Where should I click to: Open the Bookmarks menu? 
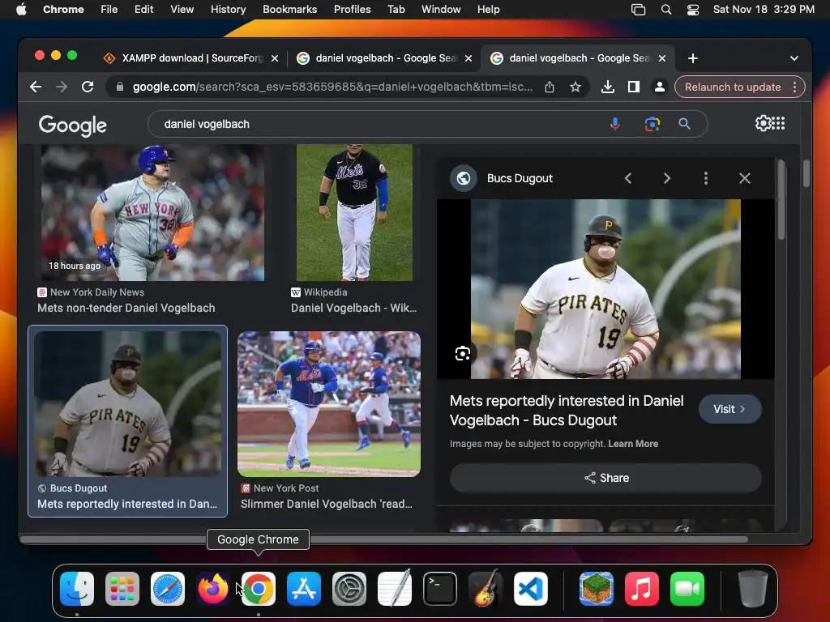click(289, 10)
